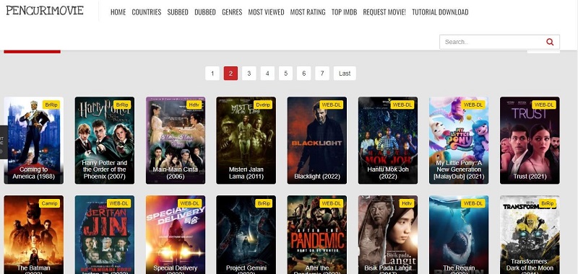The width and height of the screenshot is (578, 274).
Task: Go to pagination page 1
Action: pos(212,74)
